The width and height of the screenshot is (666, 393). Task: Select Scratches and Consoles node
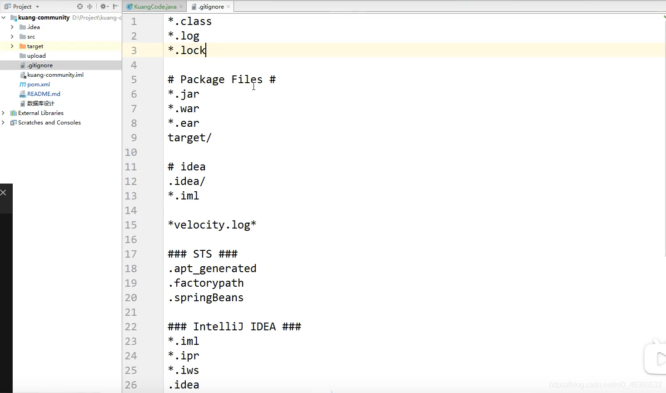50,123
